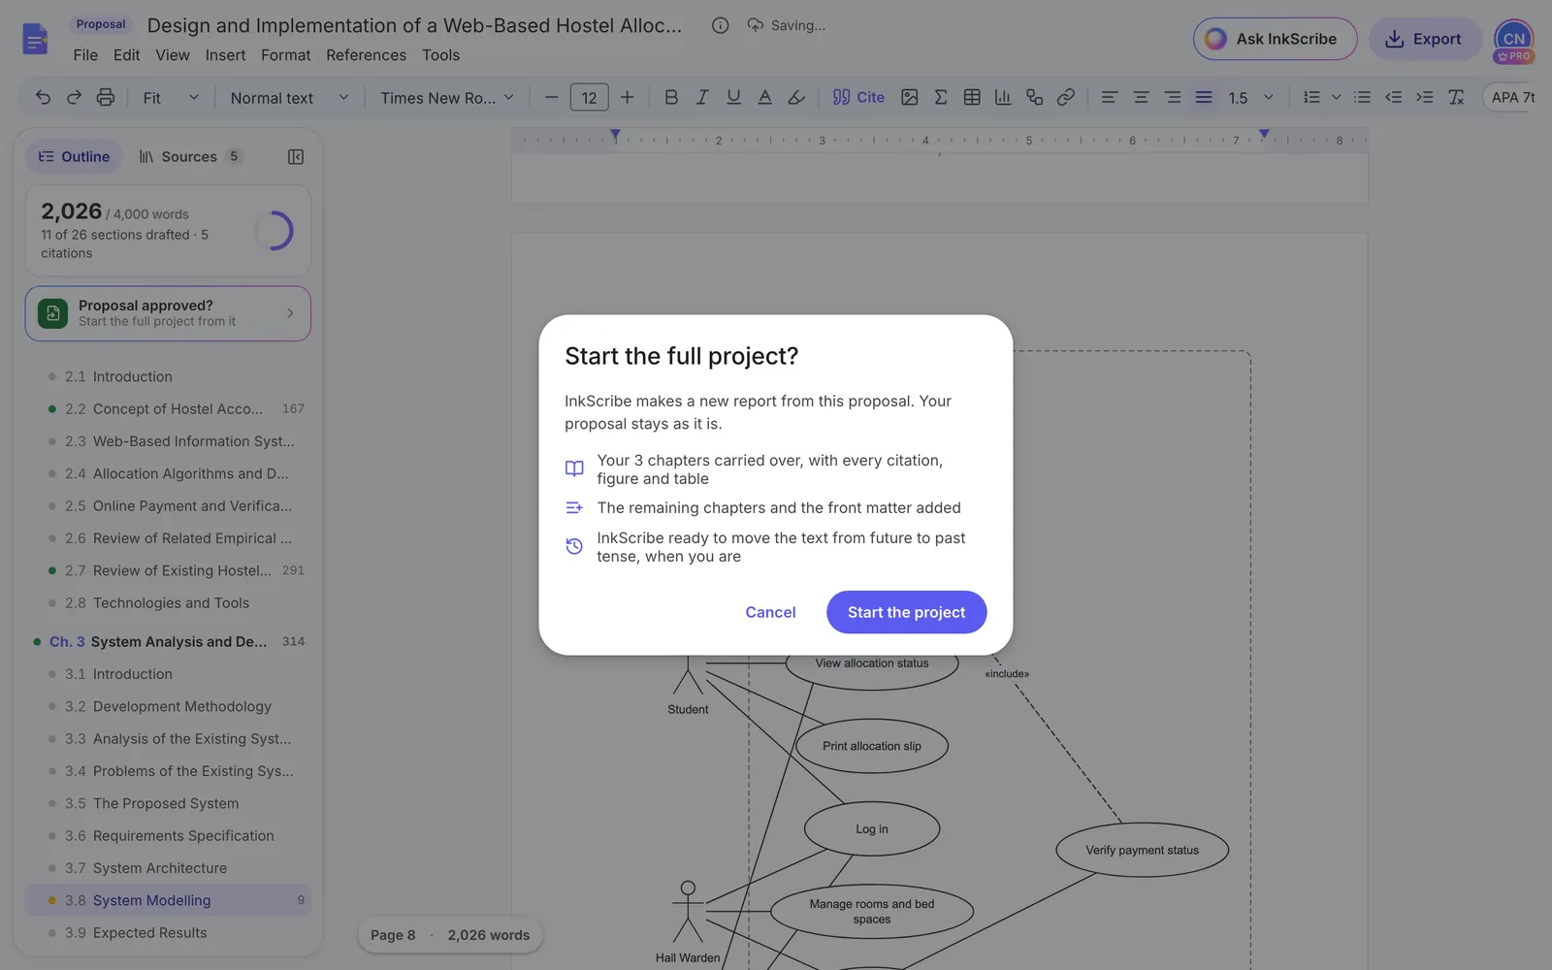1552x970 pixels.
Task: Cancel the Start the full project dialog
Action: point(770,612)
